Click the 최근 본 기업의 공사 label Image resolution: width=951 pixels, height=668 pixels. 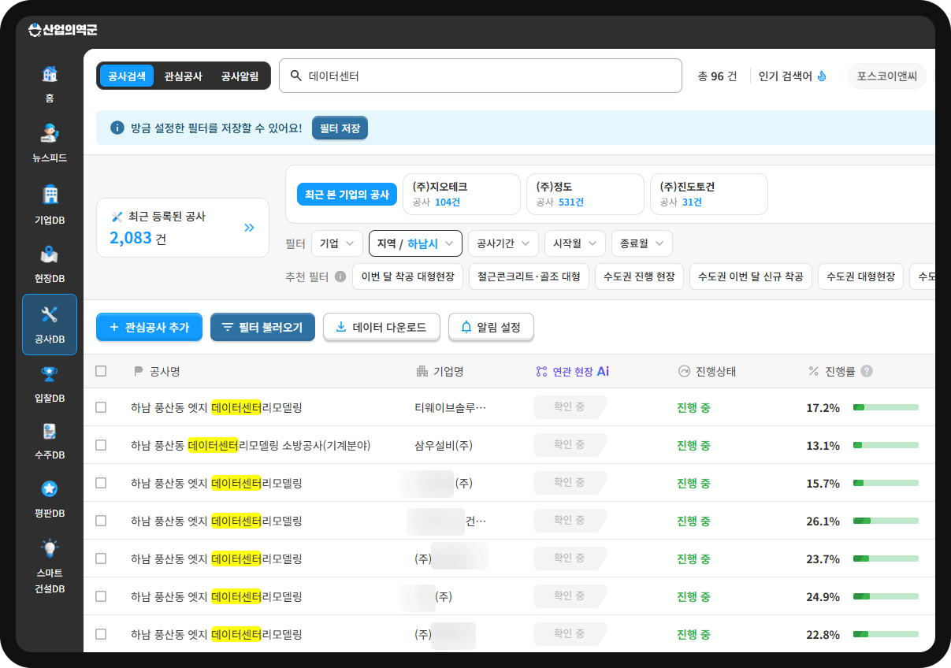(347, 195)
